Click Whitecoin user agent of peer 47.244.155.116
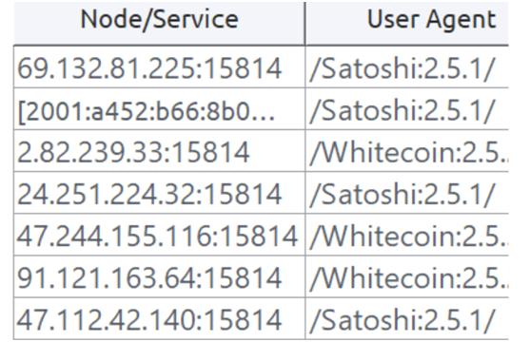The width and height of the screenshot is (530, 342). (409, 236)
